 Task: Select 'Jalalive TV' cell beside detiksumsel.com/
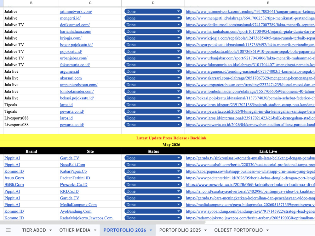click(x=31, y=25)
